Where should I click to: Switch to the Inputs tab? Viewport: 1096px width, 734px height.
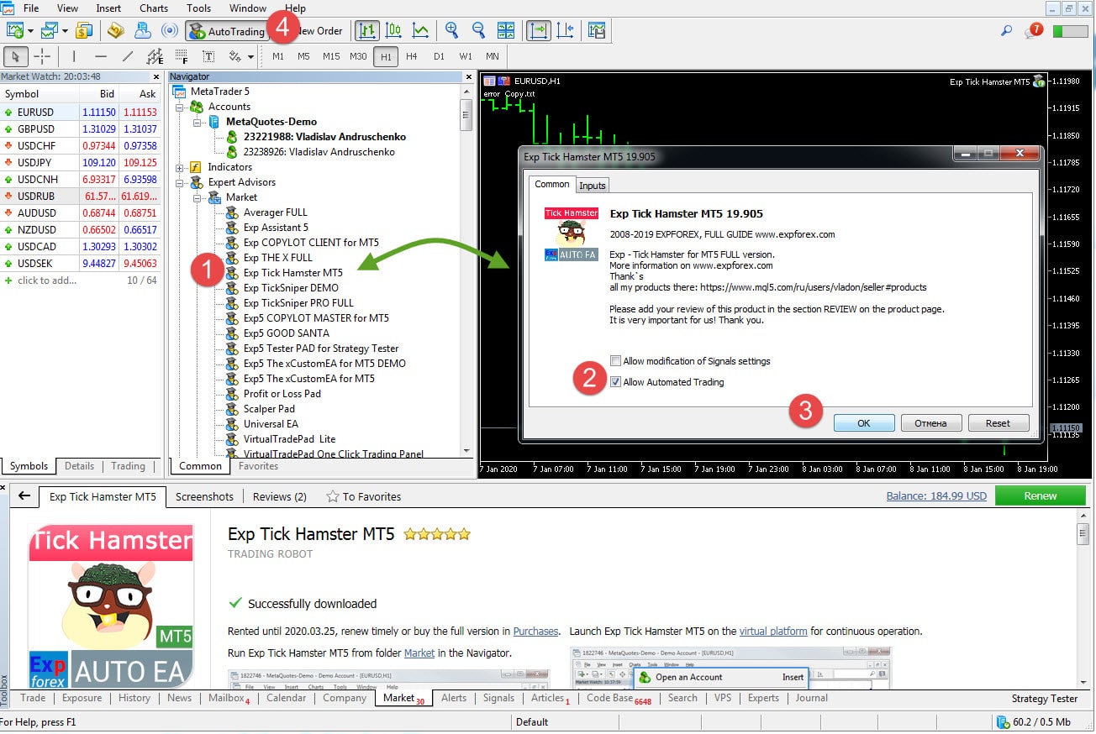pyautogui.click(x=592, y=186)
